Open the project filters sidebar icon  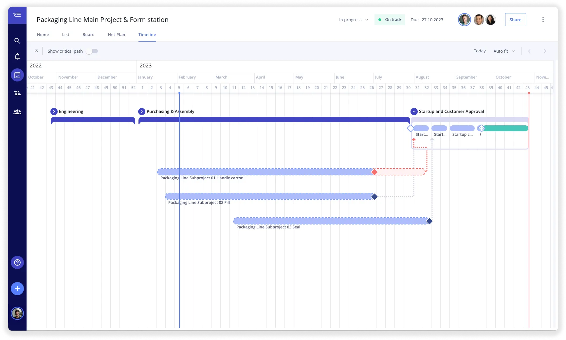click(17, 93)
